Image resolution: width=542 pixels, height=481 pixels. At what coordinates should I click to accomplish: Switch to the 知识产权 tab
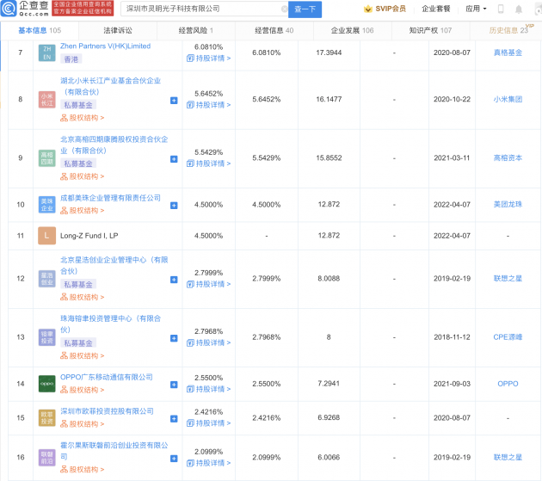(x=430, y=30)
